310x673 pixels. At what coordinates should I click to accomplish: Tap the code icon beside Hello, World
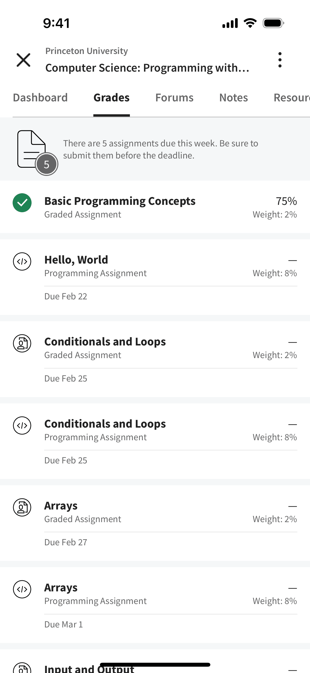22,261
